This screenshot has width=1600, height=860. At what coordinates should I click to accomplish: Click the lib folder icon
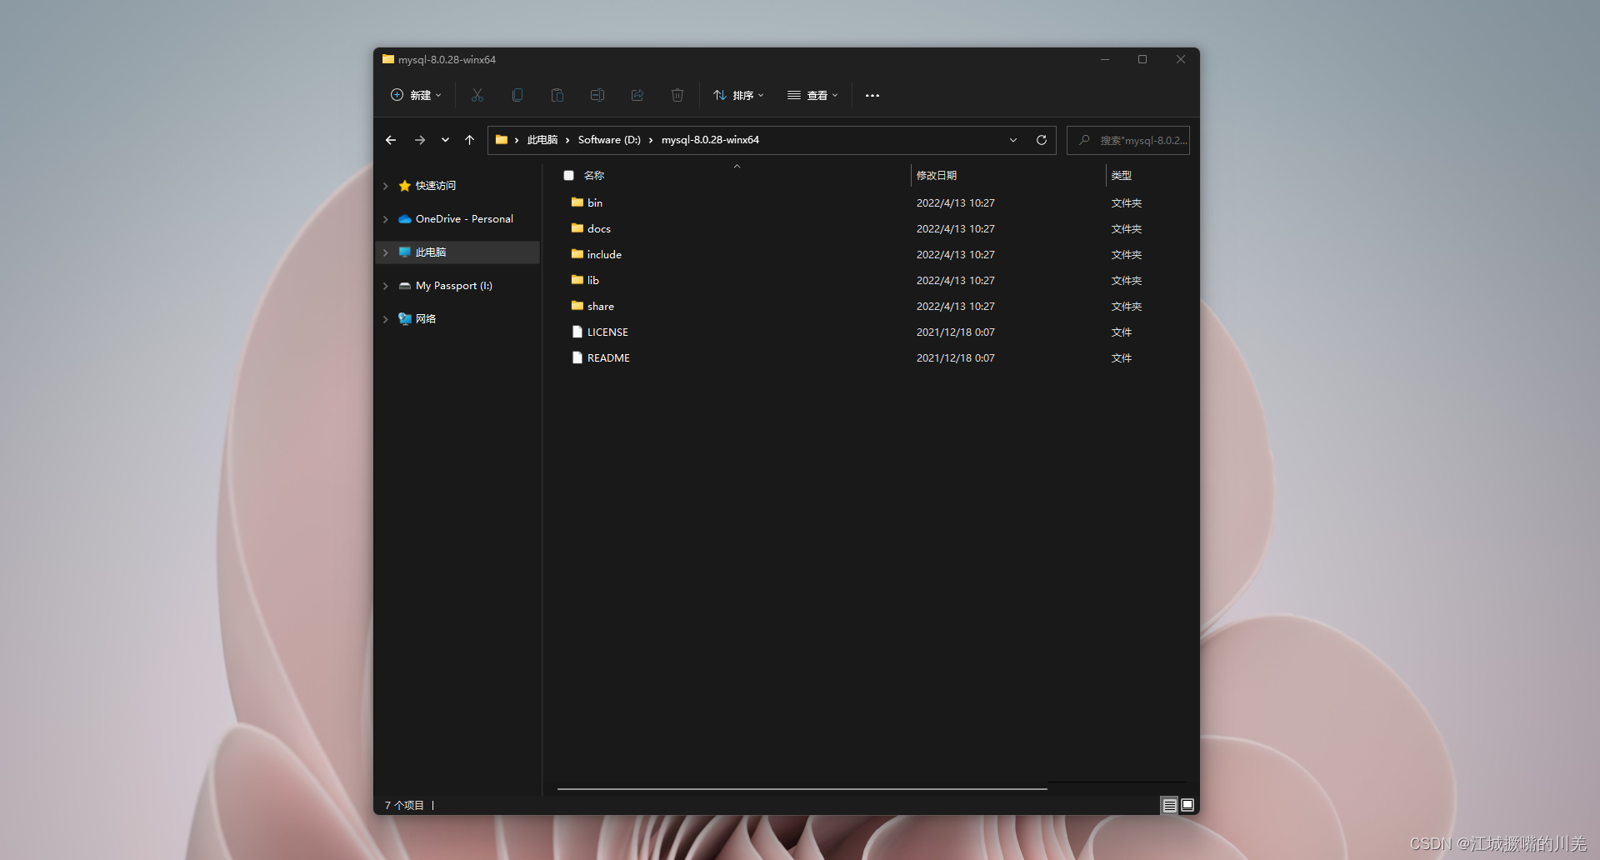[x=577, y=280]
